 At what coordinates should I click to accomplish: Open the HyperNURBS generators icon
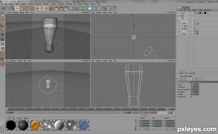[81, 8]
